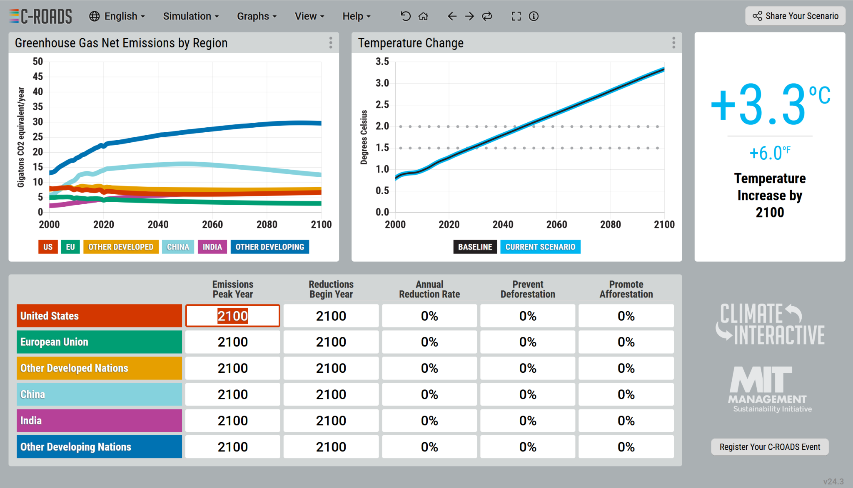Viewport: 853px width, 488px height.
Task: Select China Reductions Begin Year field
Action: (331, 394)
